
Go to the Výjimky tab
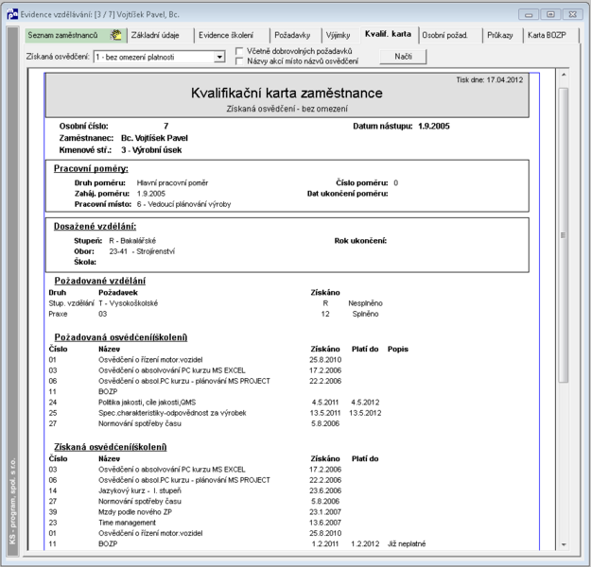pos(339,35)
